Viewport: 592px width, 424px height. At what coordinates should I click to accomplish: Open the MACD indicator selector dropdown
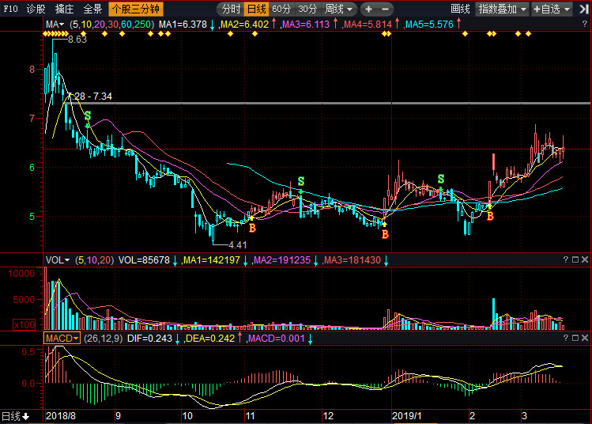point(62,338)
